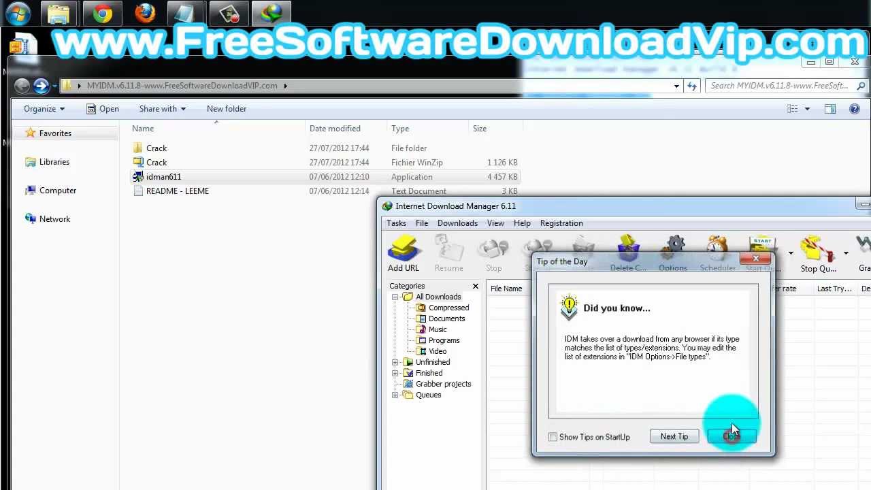Open the Help menu in IDM
The height and width of the screenshot is (490, 871).
pos(522,223)
